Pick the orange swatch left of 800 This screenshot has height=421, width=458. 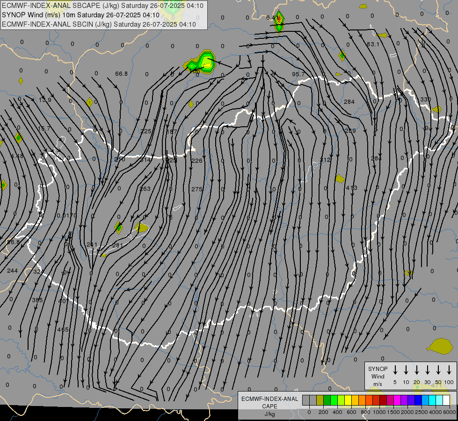coord(362,400)
